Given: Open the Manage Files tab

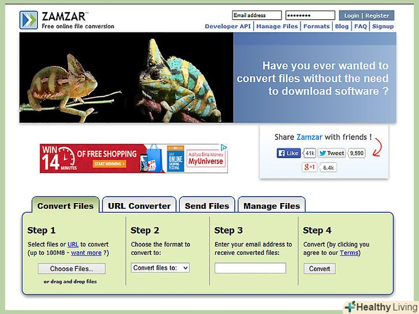Looking at the screenshot, I should [x=272, y=206].
